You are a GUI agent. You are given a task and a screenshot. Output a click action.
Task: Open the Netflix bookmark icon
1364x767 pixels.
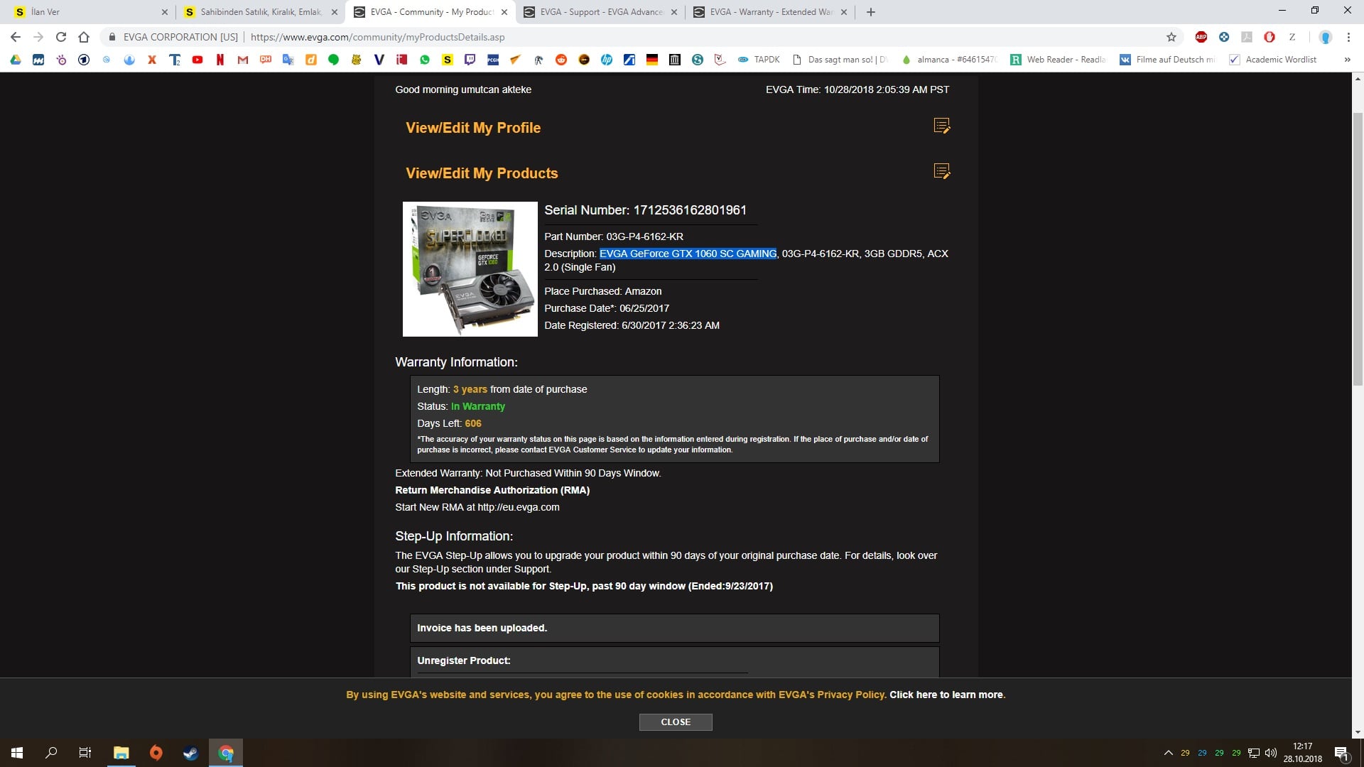tap(220, 60)
